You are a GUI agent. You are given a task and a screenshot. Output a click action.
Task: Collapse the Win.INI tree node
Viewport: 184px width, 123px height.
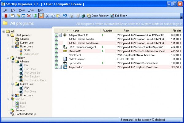8,99
